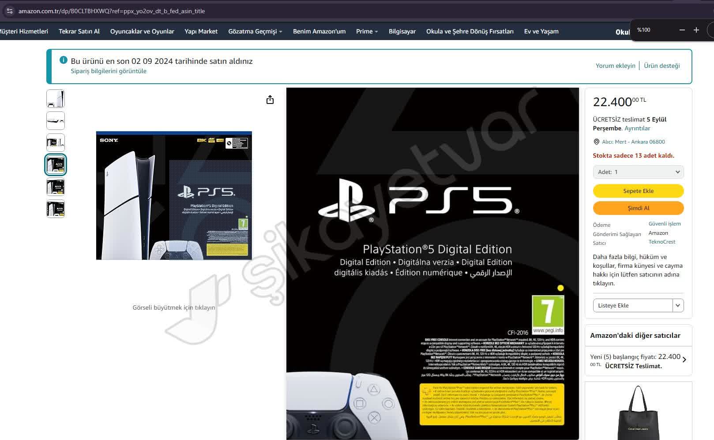The width and height of the screenshot is (714, 440).
Task: Select Bilgisayar in the navigation bar
Action: point(402,31)
